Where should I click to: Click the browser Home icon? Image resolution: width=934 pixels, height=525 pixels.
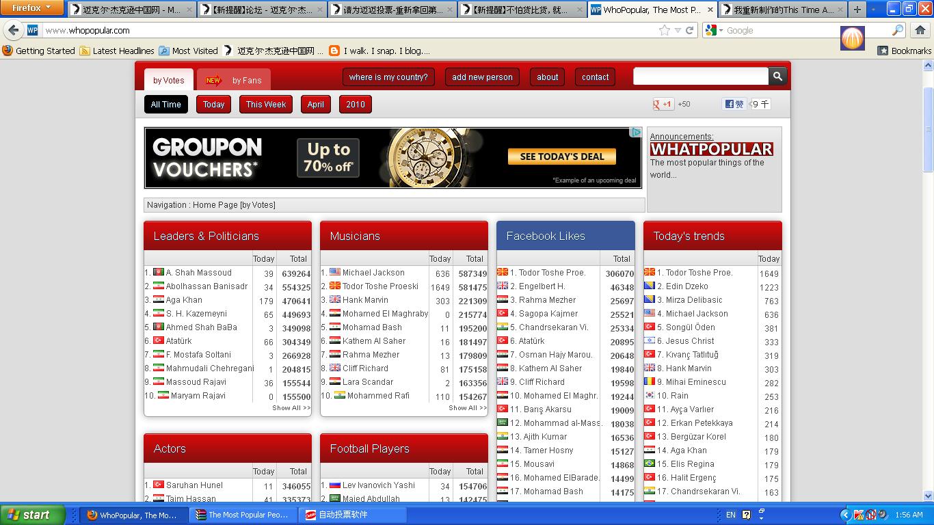click(920, 30)
